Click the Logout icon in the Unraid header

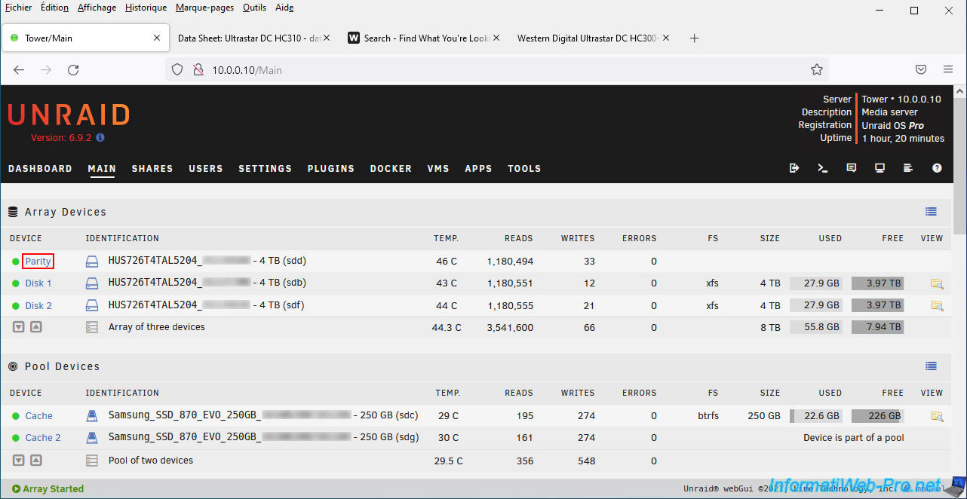[794, 168]
